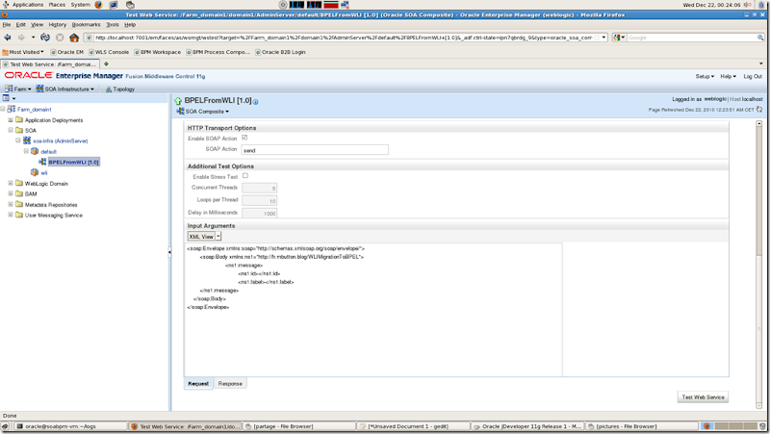Screen dimensions: 770x434
Task: Click the BPELFromWLI information icon
Action: click(x=255, y=102)
